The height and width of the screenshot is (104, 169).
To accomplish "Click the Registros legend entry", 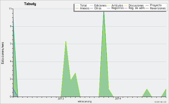I will [117, 8].
